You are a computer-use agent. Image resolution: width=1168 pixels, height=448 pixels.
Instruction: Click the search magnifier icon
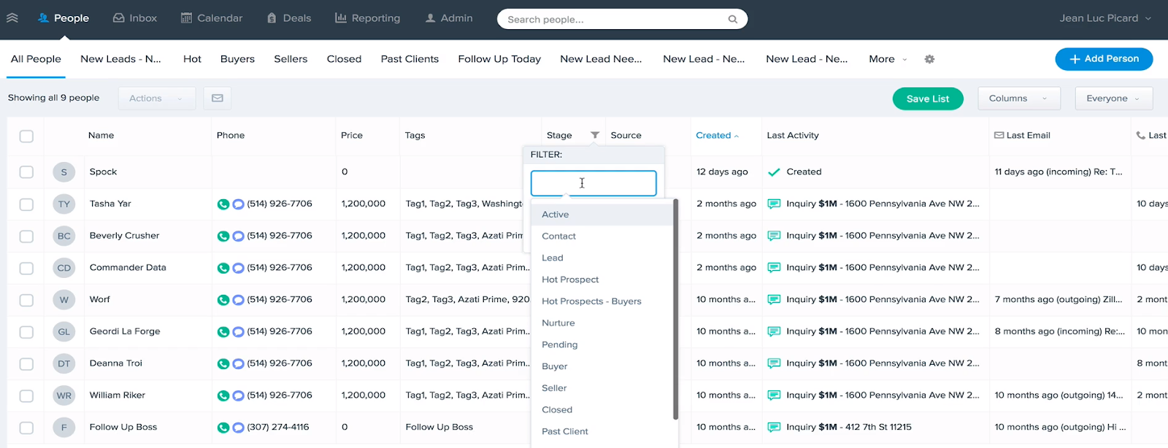pyautogui.click(x=732, y=19)
